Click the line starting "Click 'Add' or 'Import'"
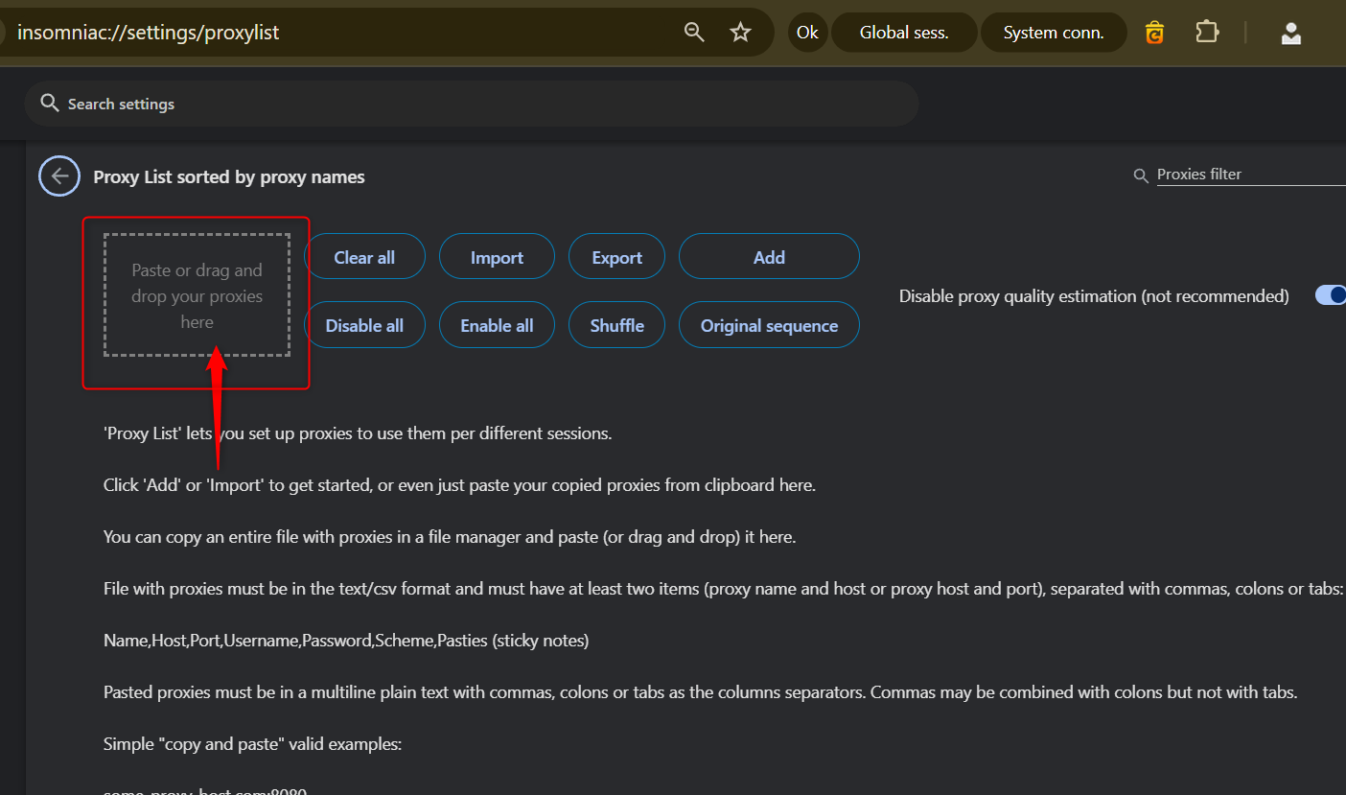This screenshot has width=1346, height=795. [x=459, y=484]
